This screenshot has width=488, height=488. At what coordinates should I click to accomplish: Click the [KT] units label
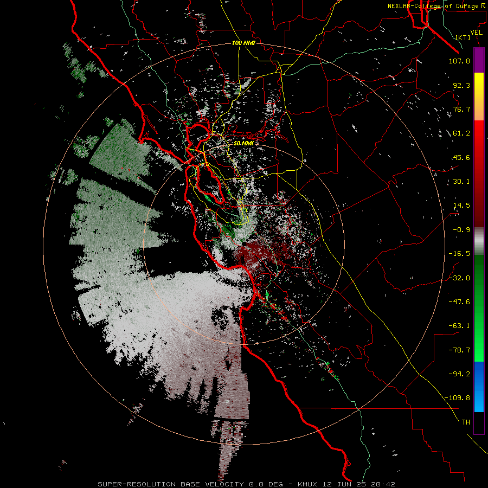click(463, 37)
